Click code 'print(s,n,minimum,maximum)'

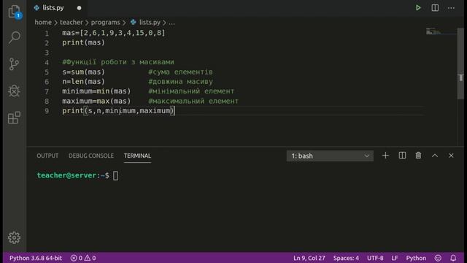point(118,110)
